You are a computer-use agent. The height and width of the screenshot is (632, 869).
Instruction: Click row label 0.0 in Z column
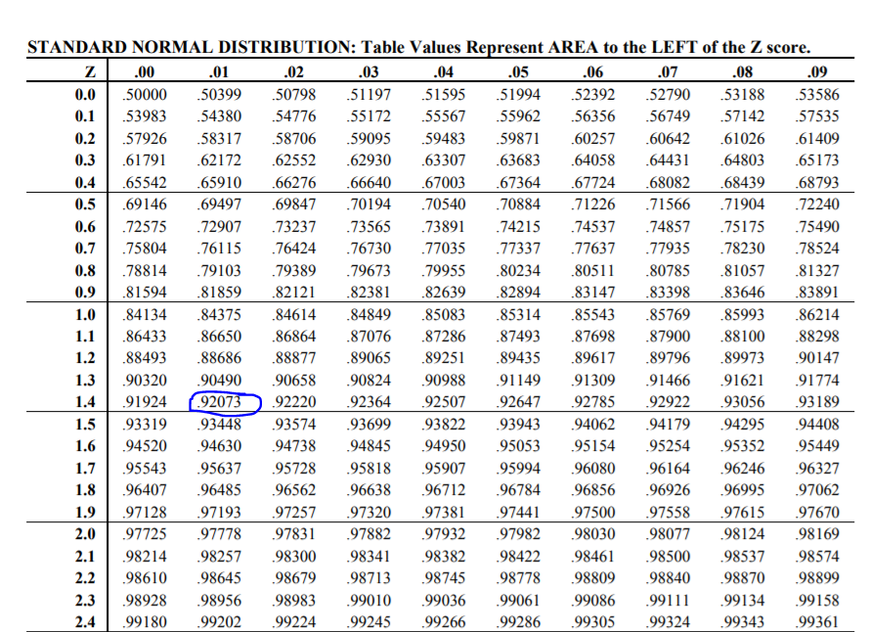[x=85, y=95]
